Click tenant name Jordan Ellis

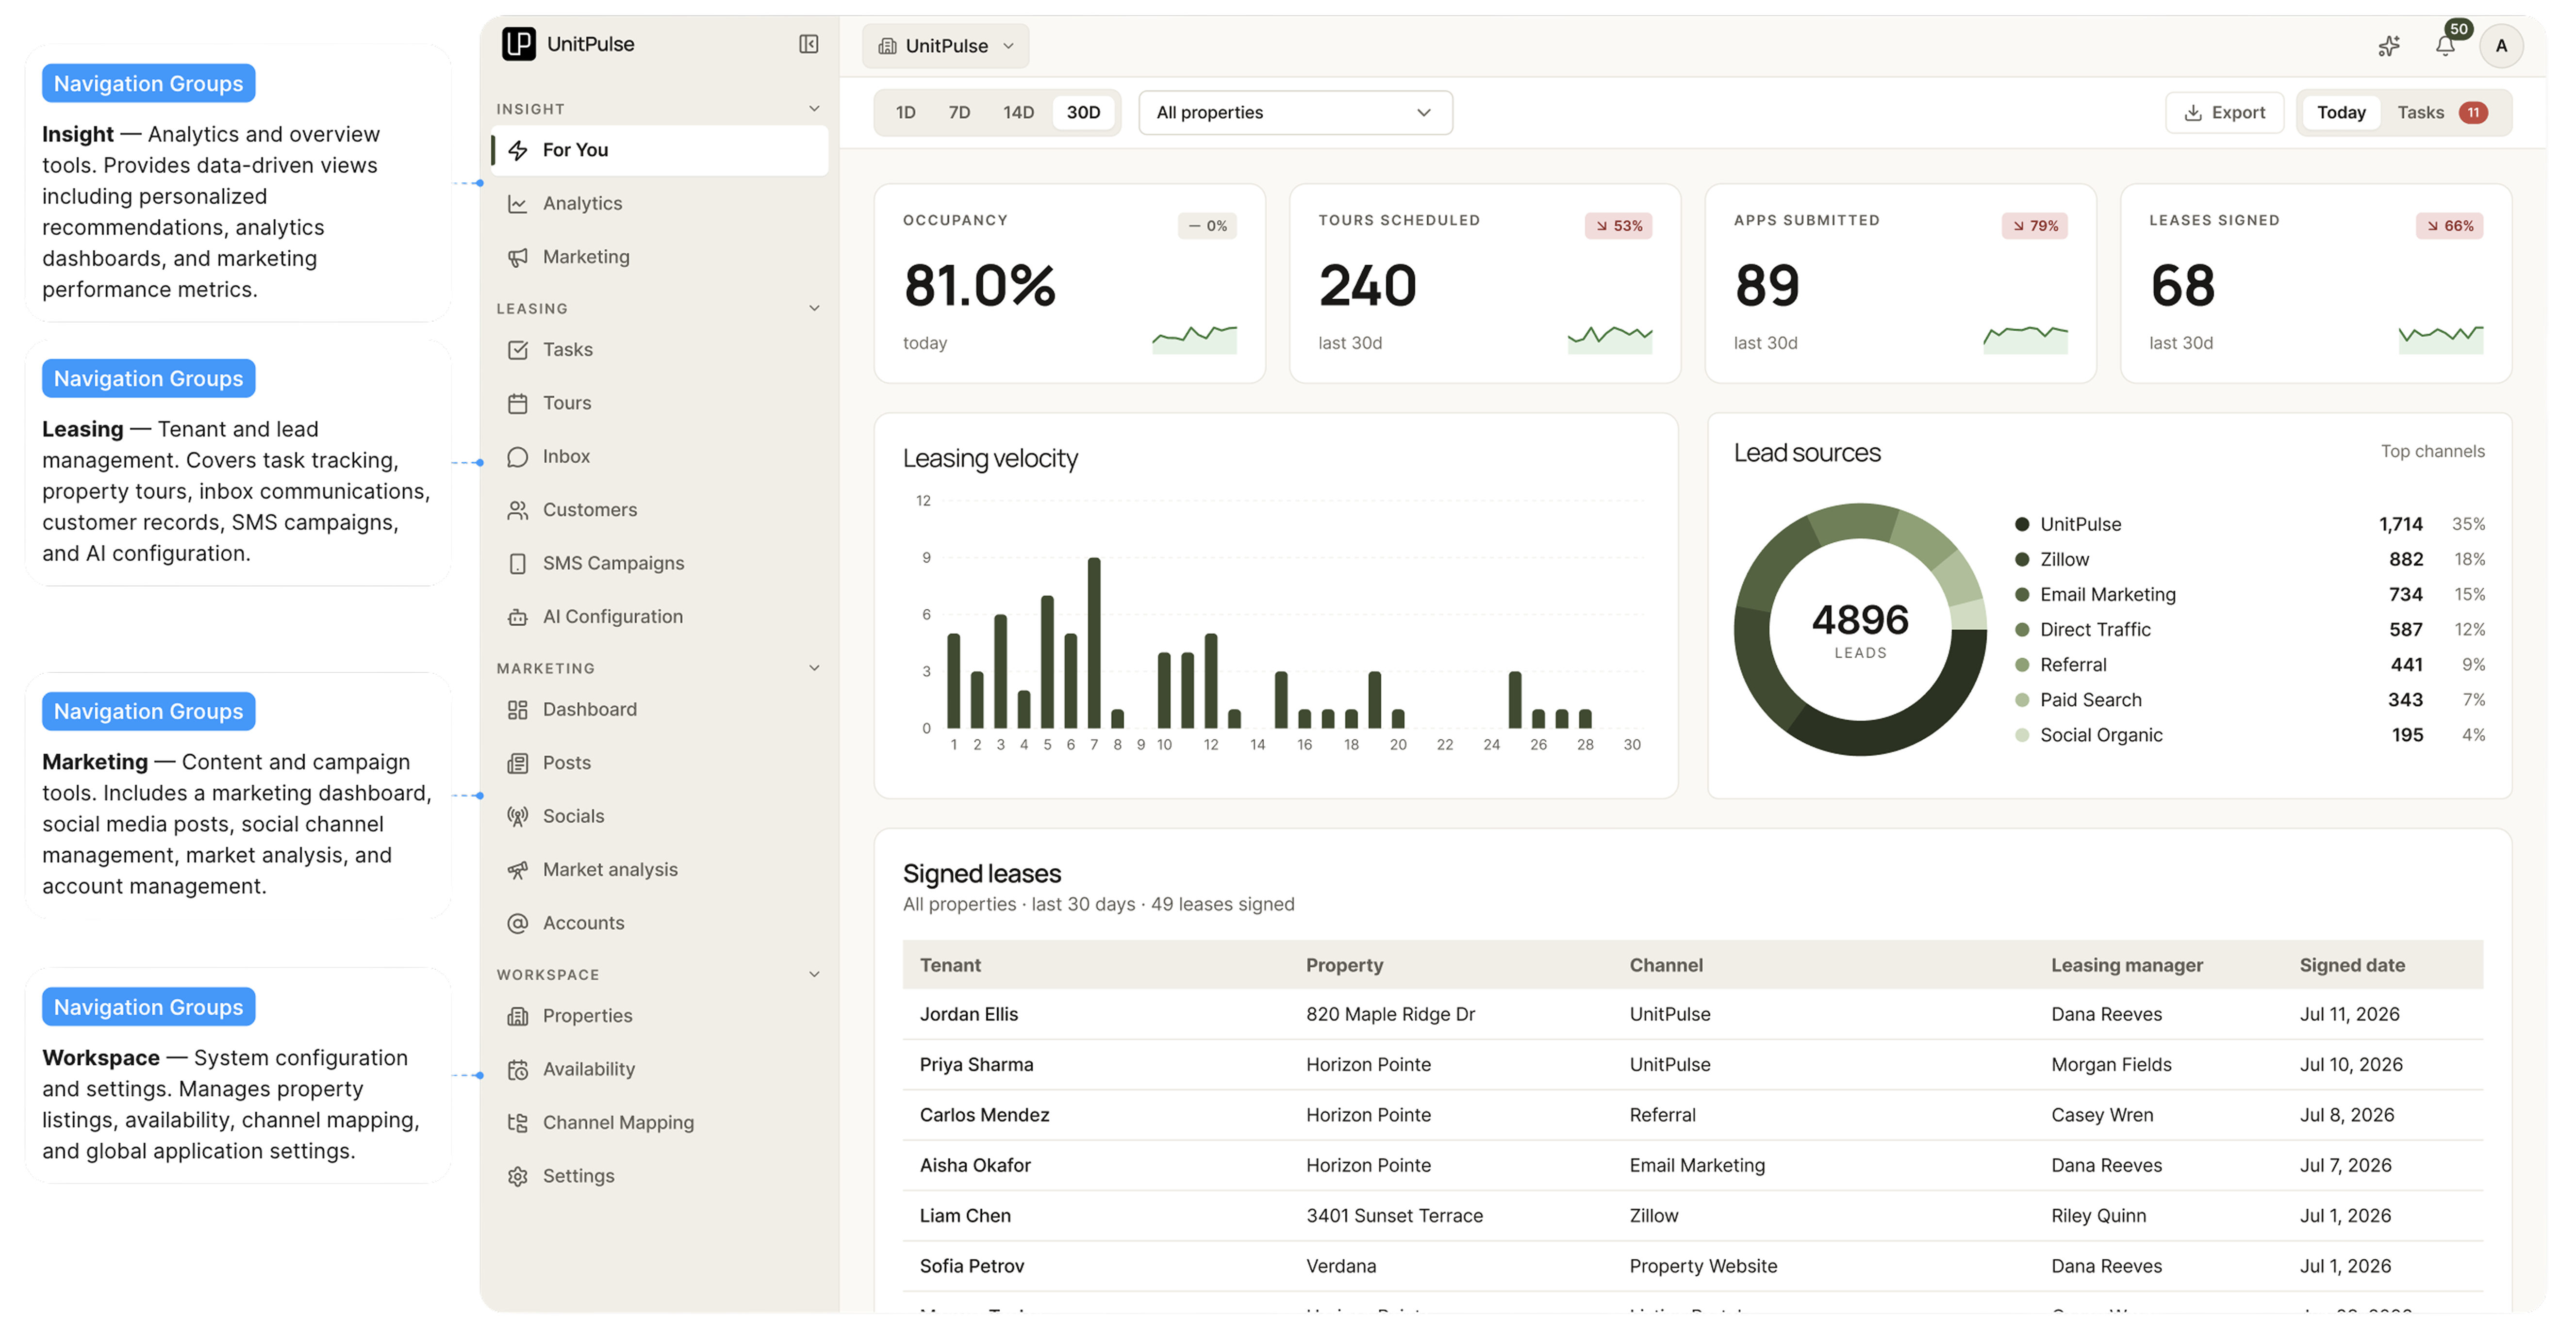coord(968,1014)
